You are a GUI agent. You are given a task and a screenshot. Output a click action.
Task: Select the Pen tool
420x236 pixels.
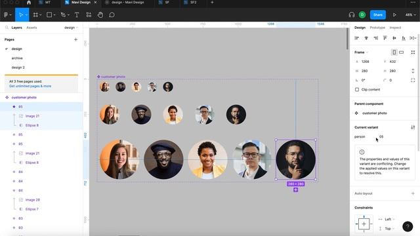coord(63,14)
